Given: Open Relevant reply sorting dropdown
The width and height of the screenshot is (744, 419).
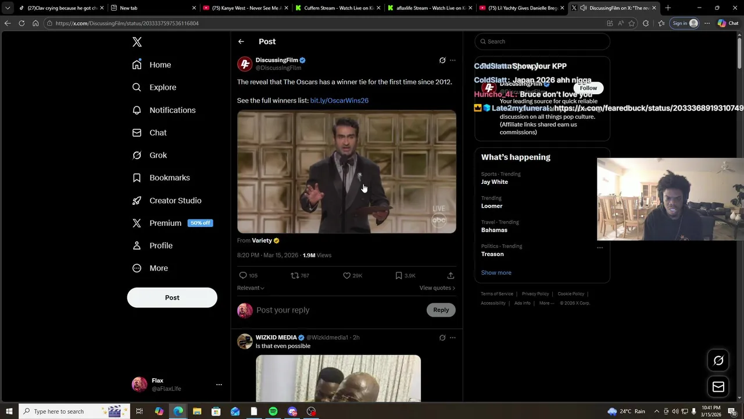Looking at the screenshot, I should [x=251, y=288].
